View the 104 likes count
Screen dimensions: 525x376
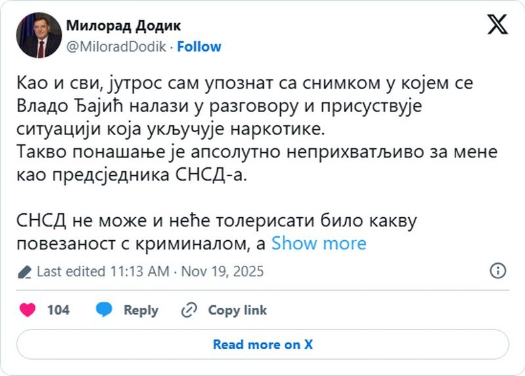pyautogui.click(x=58, y=310)
